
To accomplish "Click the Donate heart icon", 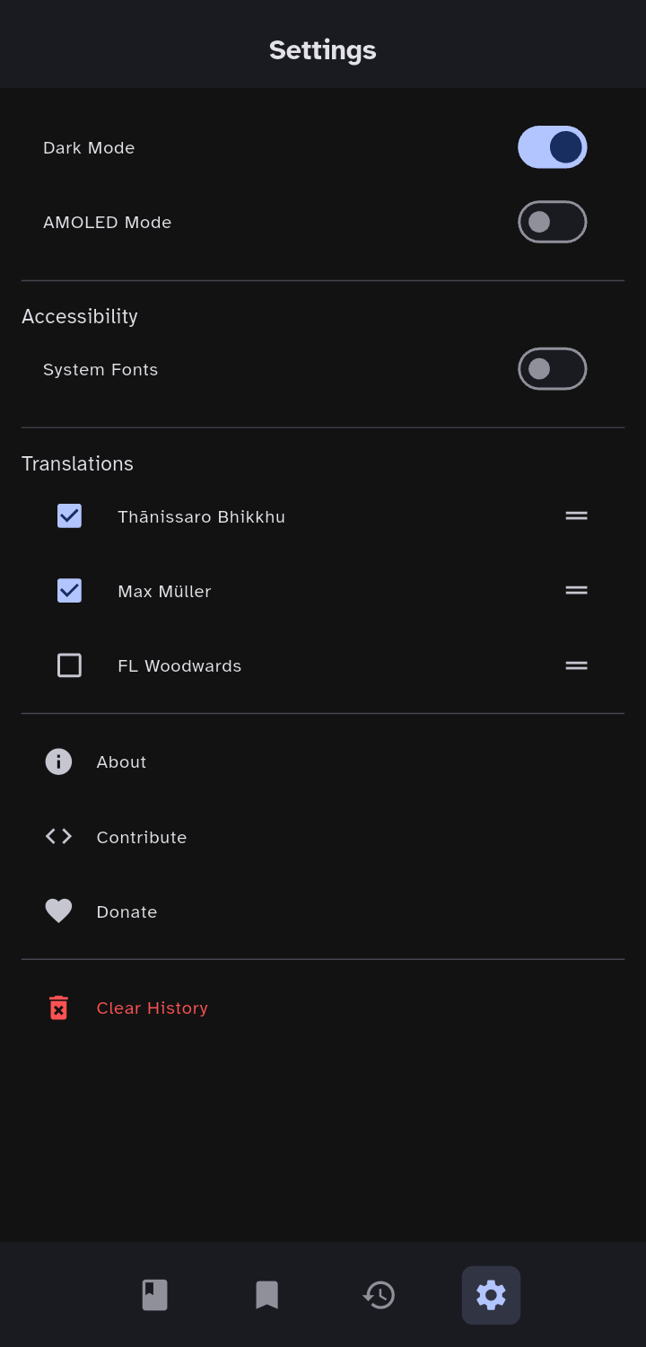I will pos(58,911).
